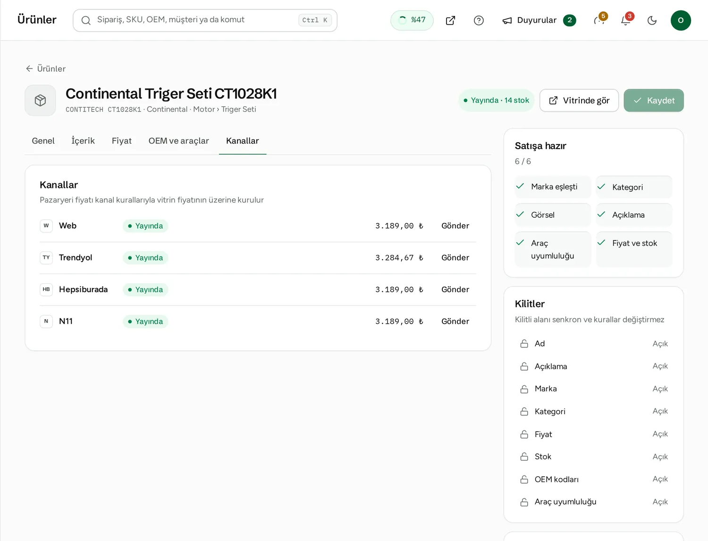The width and height of the screenshot is (708, 541).
Task: Select the Kanallar tab
Action: pyautogui.click(x=243, y=141)
